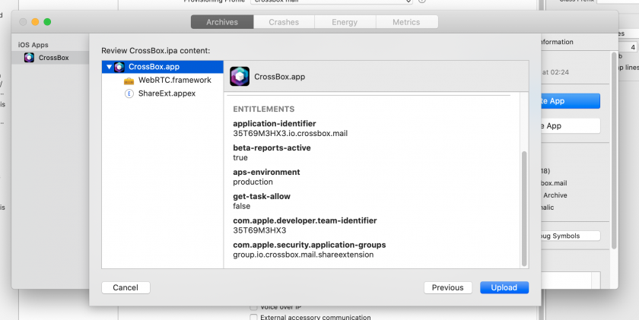
Task: Open the Provisioning Profile dropdown
Action: 332,2
